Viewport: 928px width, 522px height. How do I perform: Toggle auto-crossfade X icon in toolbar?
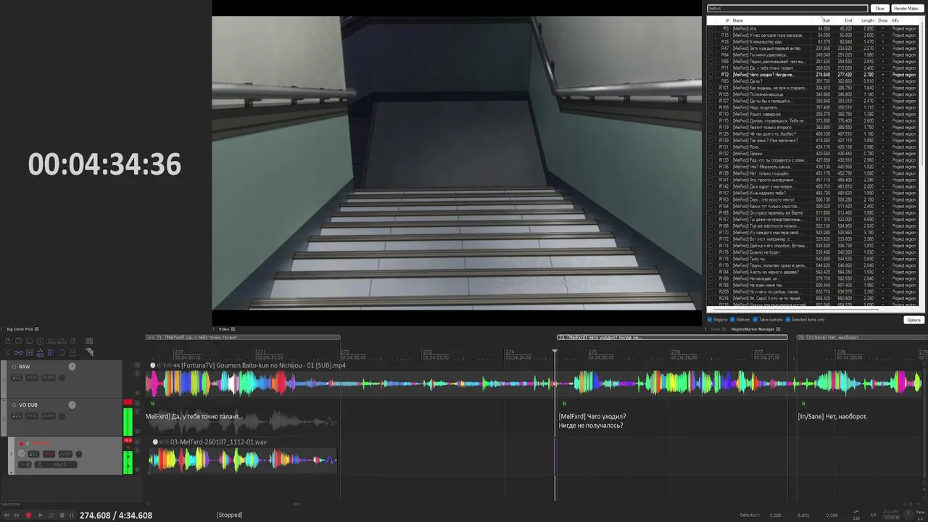tap(7, 352)
